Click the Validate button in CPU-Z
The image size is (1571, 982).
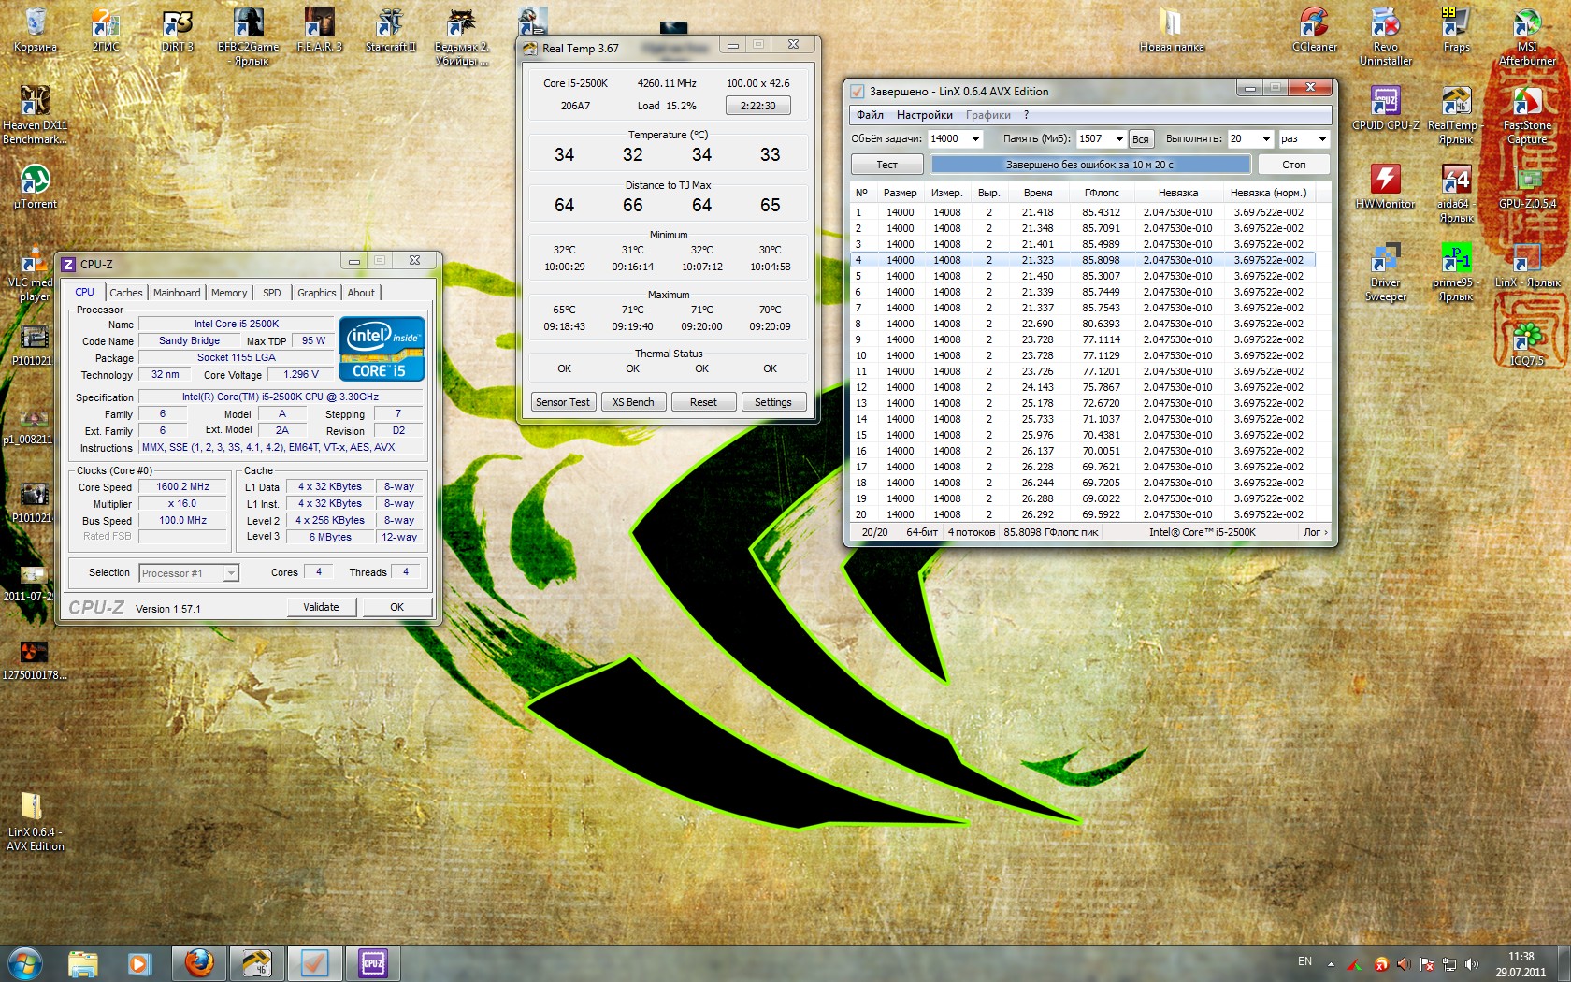321,607
